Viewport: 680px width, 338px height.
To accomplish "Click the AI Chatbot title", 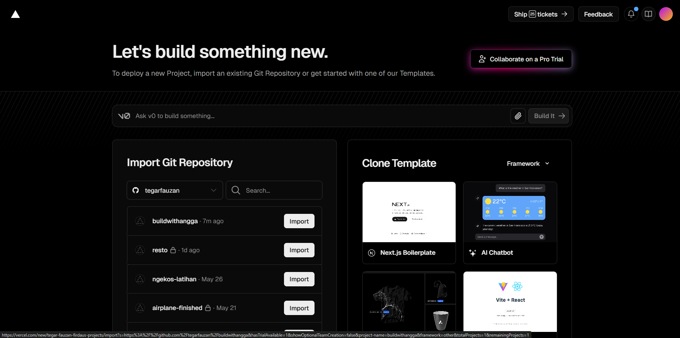I will click(497, 253).
